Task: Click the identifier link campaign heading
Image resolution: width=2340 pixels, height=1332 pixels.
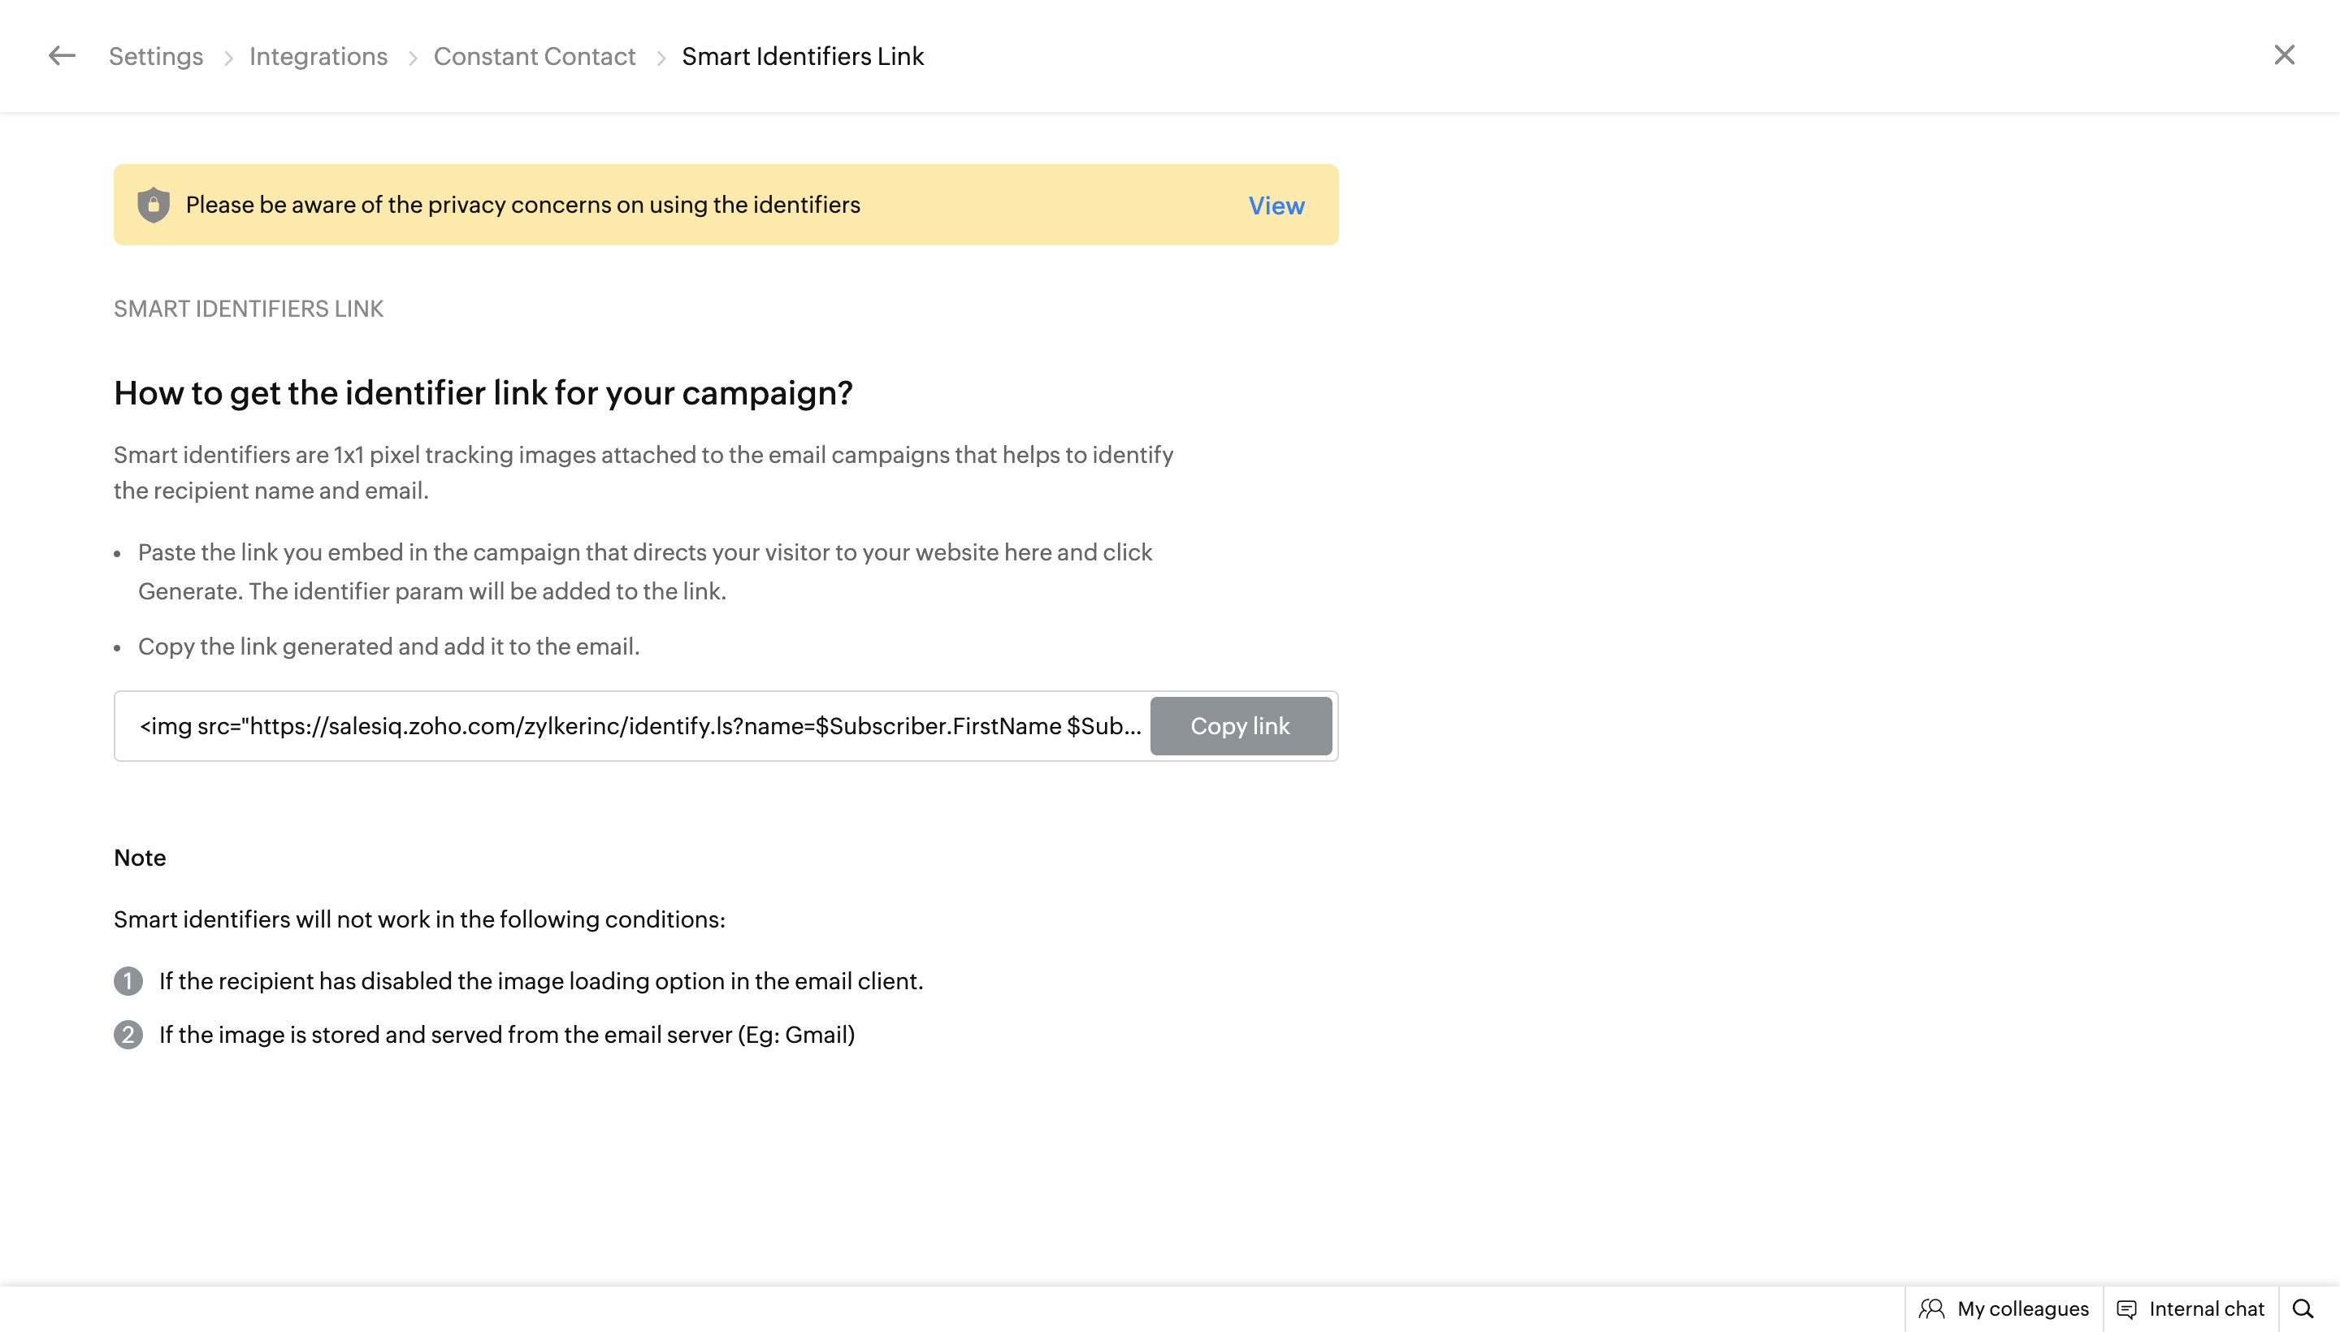Action: coord(483,393)
